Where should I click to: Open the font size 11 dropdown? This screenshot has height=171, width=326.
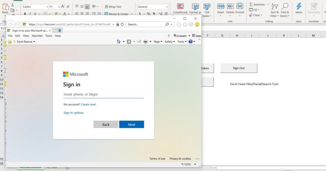[59, 7]
